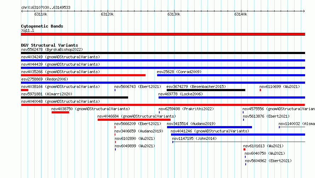
Task: Click nsv6110699 (Wu2021) label
Action: [280, 87]
